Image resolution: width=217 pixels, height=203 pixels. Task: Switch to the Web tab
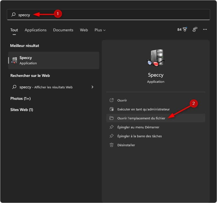(x=84, y=30)
